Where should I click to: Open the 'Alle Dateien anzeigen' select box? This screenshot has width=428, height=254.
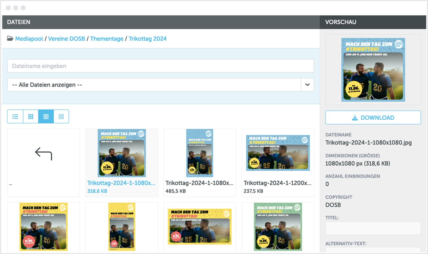pos(154,85)
